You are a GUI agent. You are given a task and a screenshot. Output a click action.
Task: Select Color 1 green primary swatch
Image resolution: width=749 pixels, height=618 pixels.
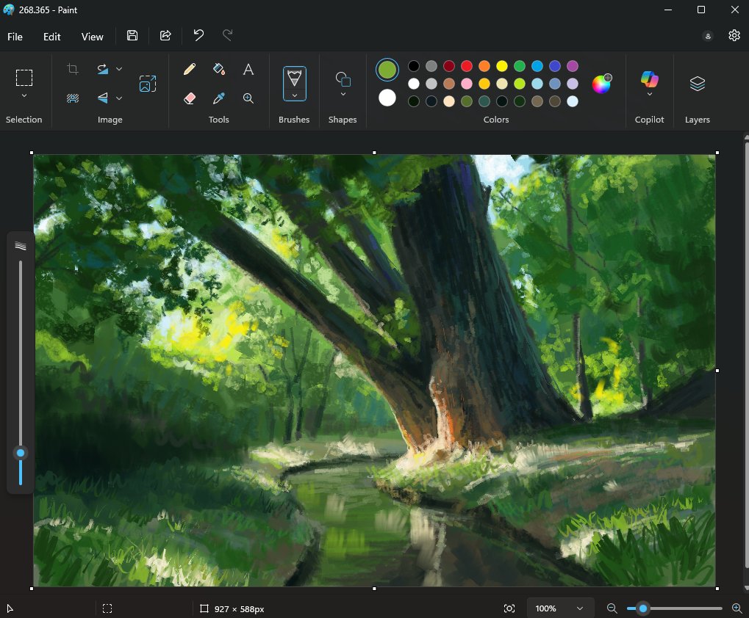point(387,70)
